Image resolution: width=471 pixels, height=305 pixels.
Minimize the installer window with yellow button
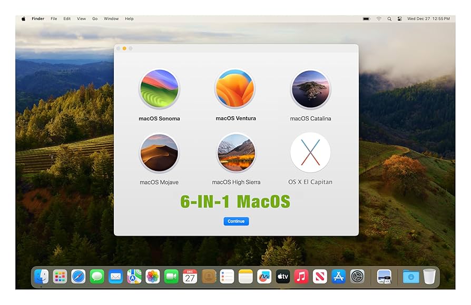pos(124,48)
